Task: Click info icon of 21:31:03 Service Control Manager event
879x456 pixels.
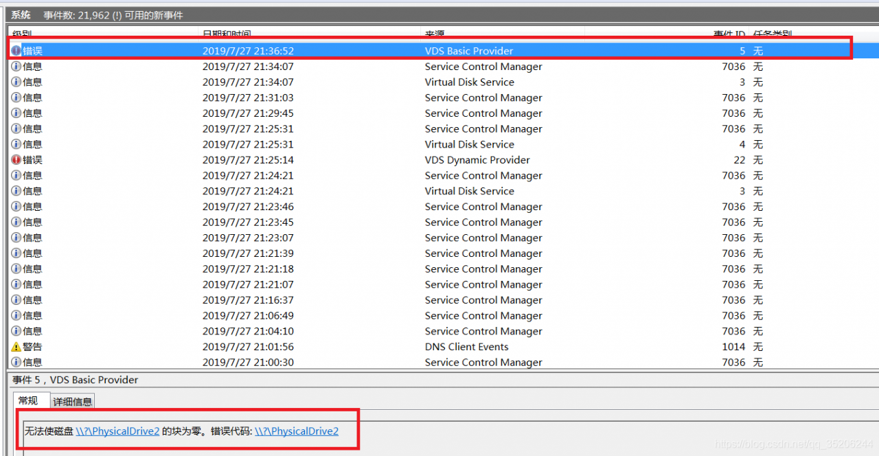Action: [x=16, y=98]
